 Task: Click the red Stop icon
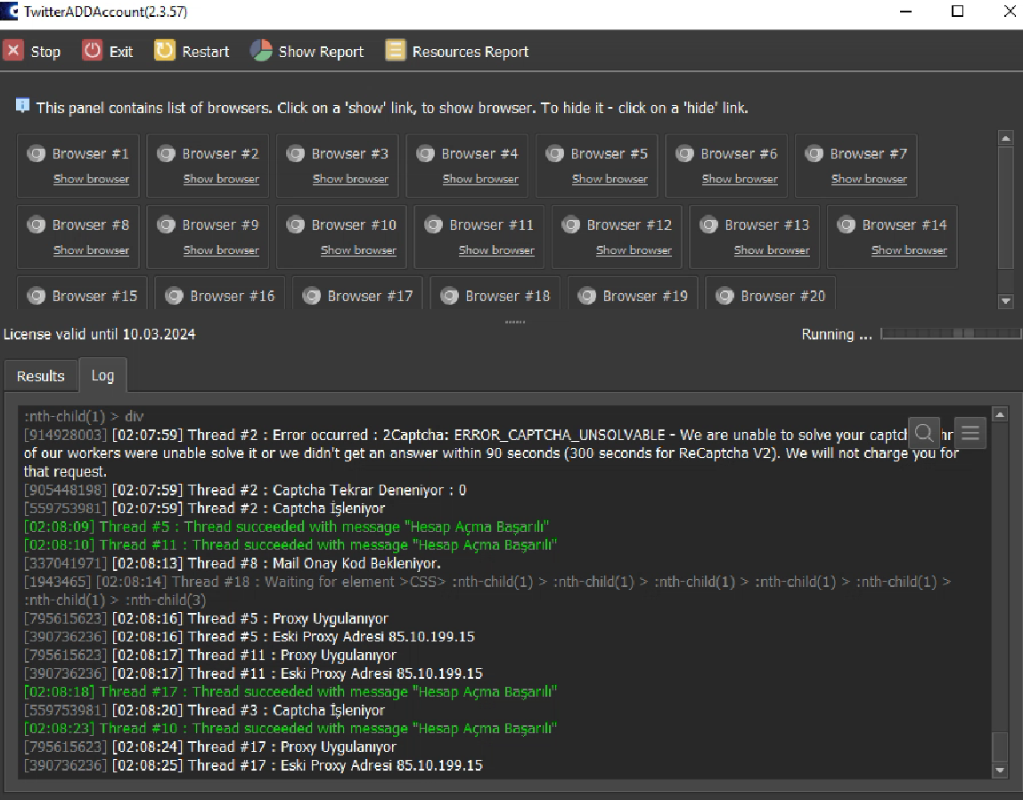click(x=13, y=51)
